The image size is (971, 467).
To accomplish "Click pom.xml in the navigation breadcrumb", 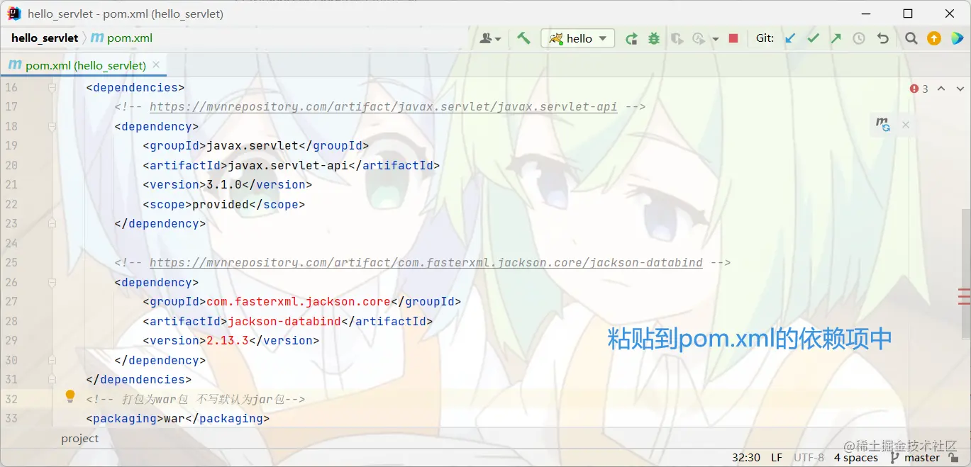I will pyautogui.click(x=121, y=38).
